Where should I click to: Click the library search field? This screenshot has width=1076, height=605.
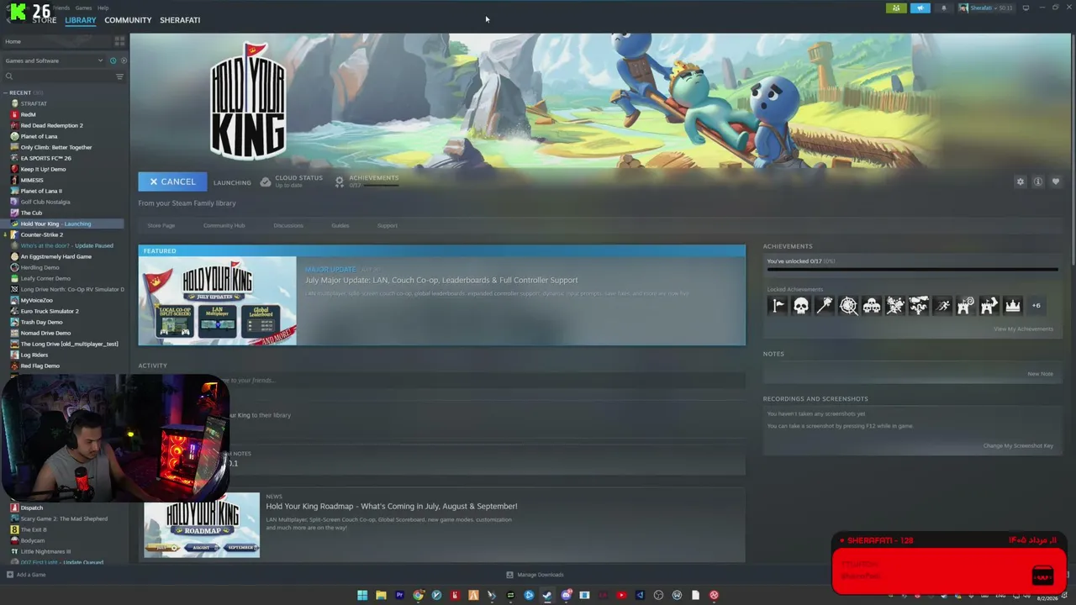pyautogui.click(x=58, y=76)
